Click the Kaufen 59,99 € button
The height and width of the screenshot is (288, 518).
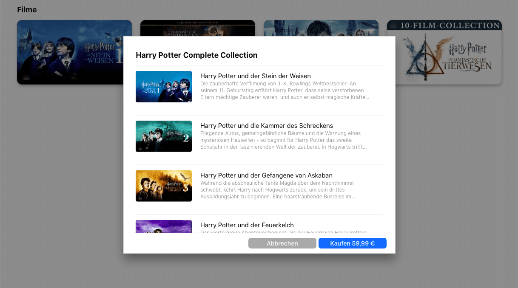(352, 243)
